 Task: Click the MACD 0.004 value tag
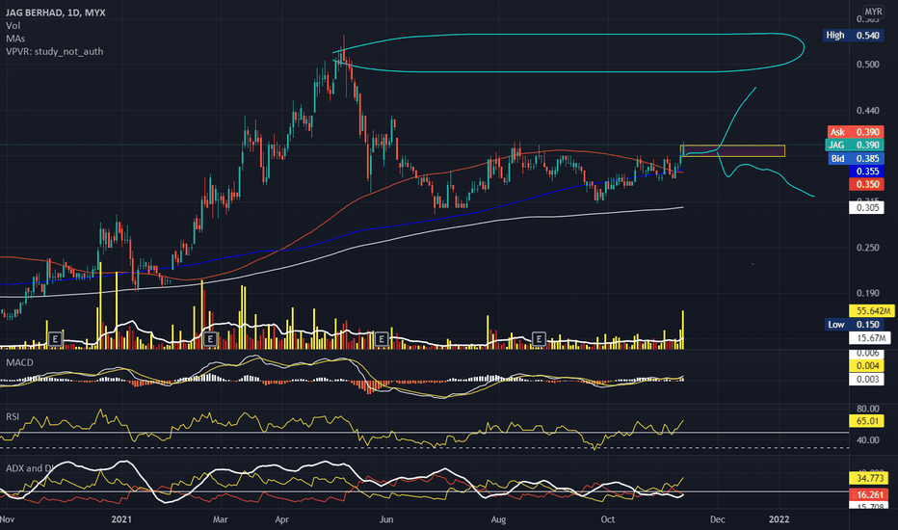tap(866, 365)
